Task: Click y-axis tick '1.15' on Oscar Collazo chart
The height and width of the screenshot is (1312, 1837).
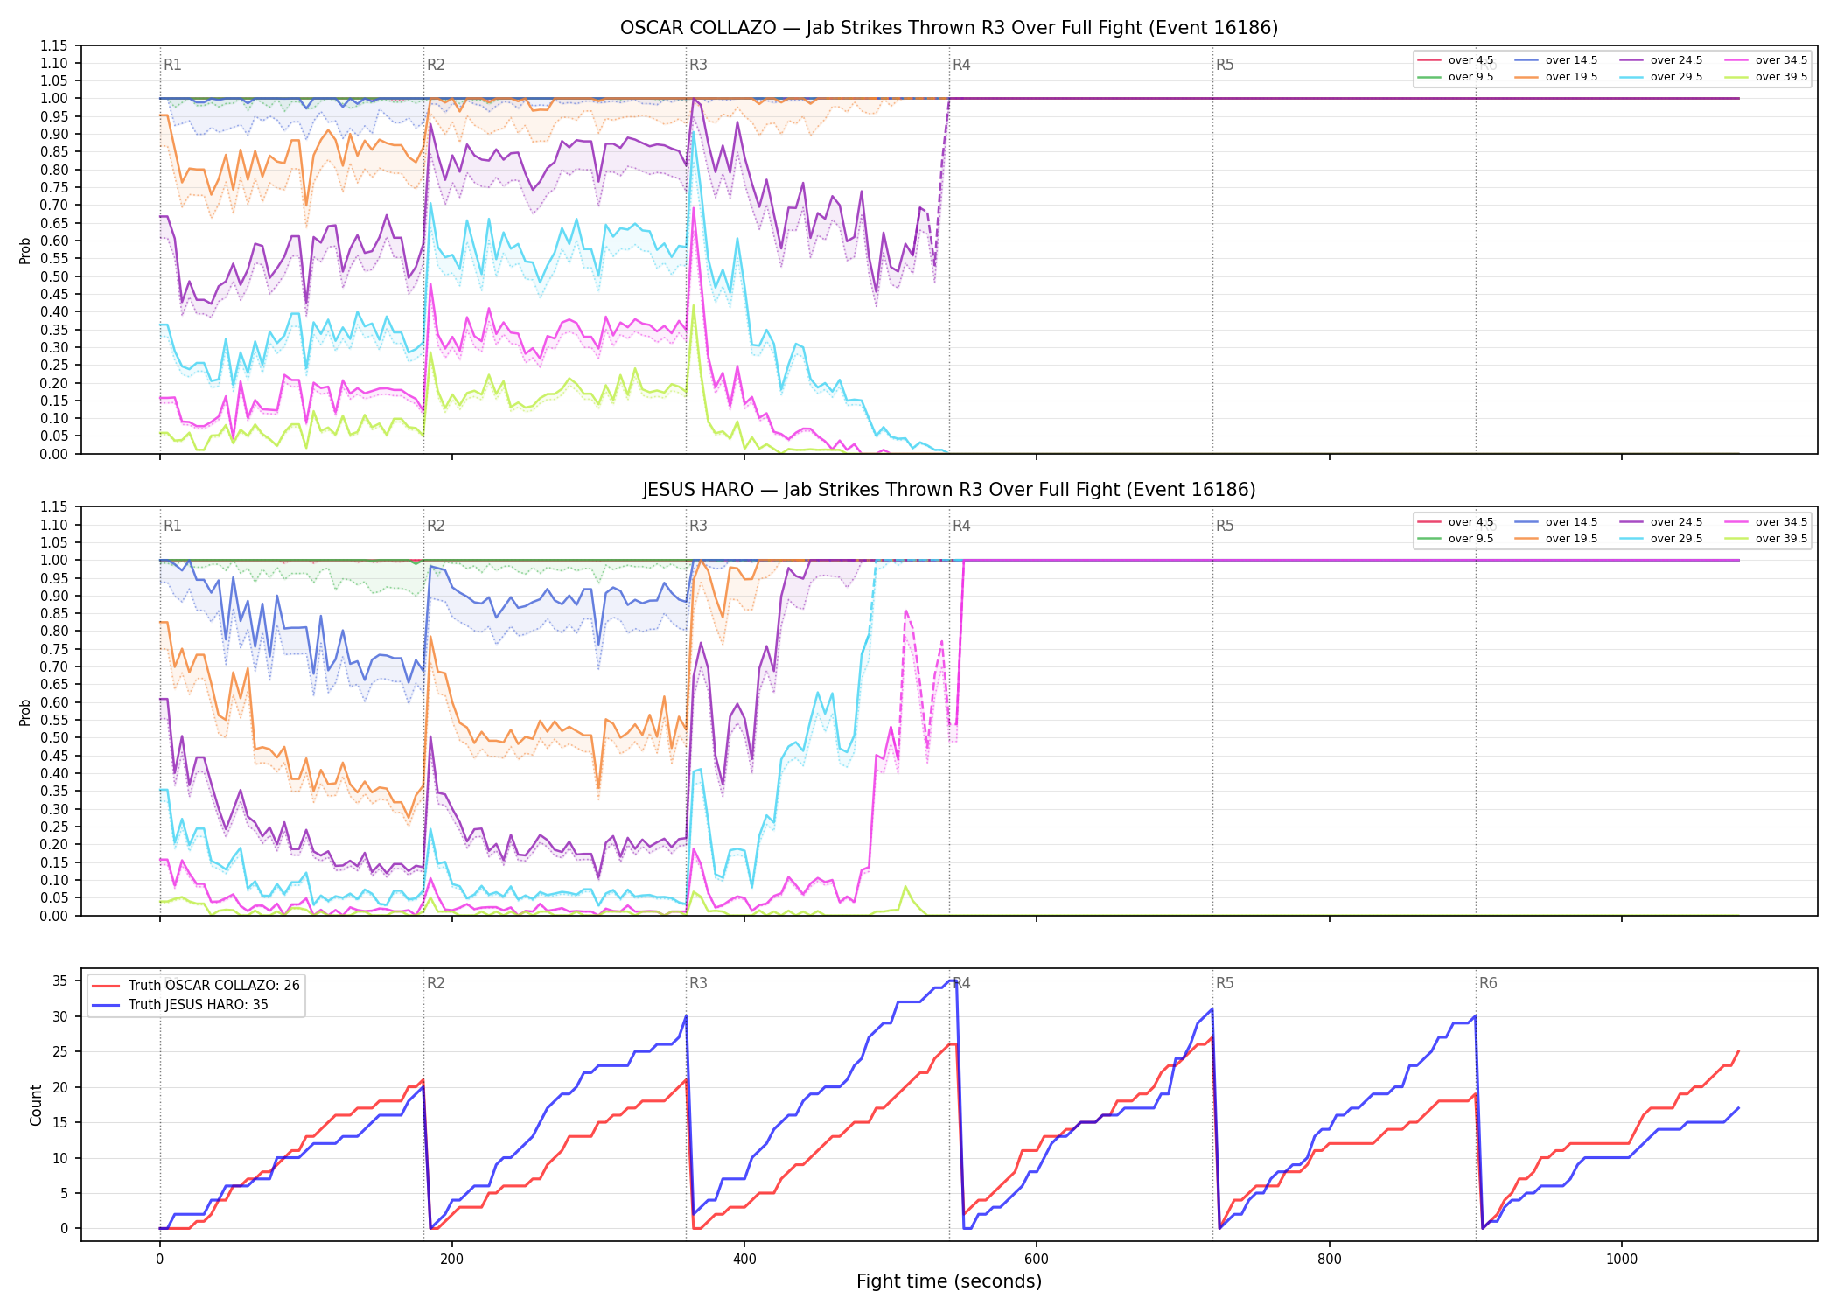Action: 54,45
